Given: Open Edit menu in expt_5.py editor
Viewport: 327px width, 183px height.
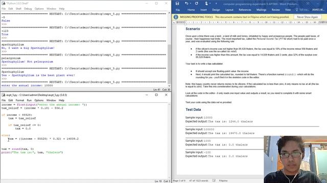Looking at the screenshot, I should [10, 100].
